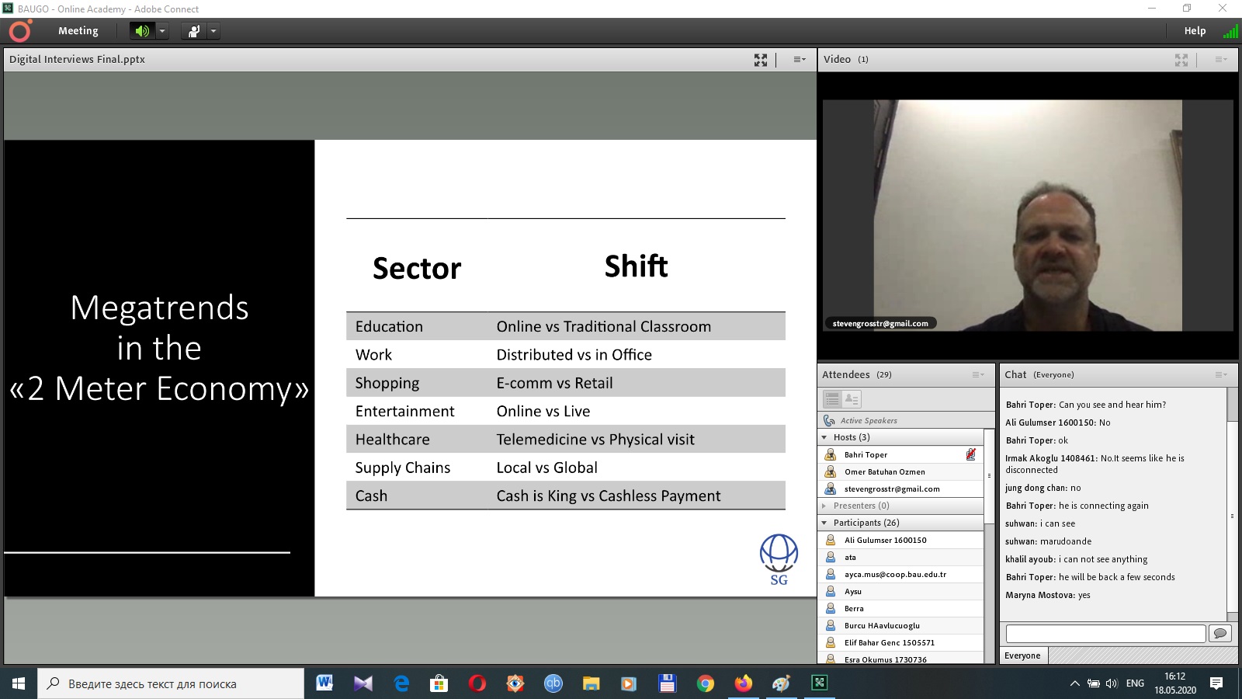This screenshot has width=1242, height=699.
Task: Click the Adobe Connect logo icon
Action: point(19,31)
